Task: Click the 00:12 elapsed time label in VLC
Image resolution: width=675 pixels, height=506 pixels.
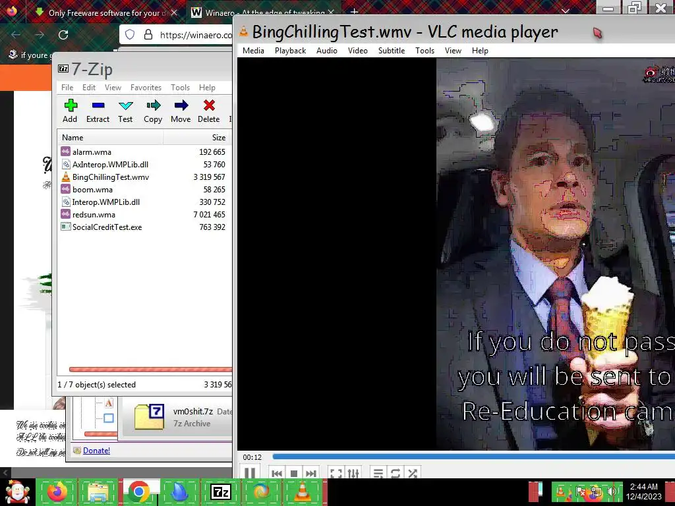Action: 252,457
